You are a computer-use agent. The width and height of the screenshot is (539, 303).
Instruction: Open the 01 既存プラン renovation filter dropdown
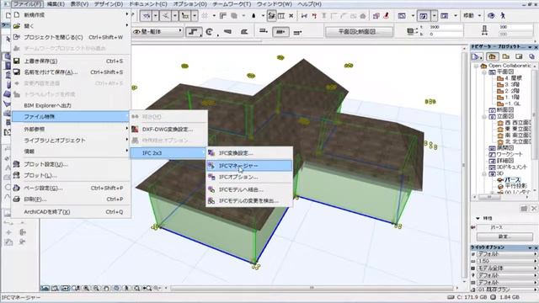click(507, 290)
